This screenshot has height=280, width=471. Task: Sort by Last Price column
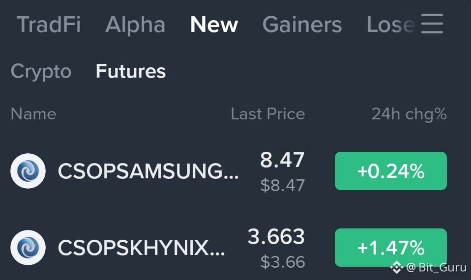[268, 114]
